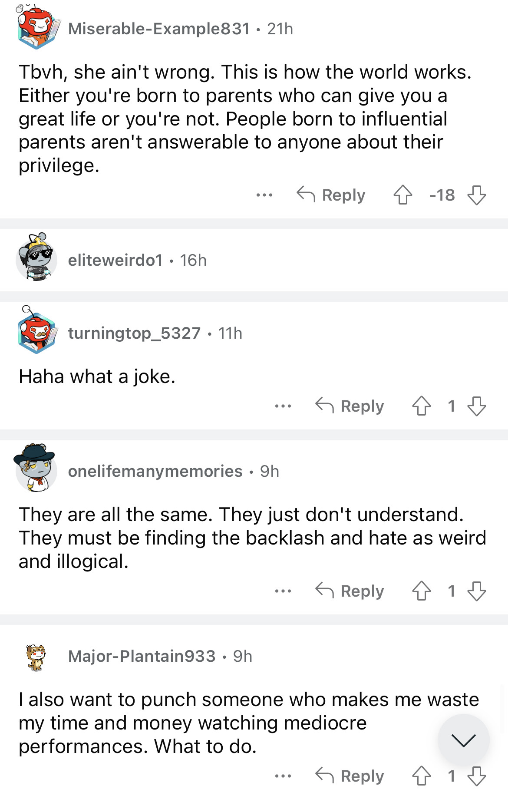
Task: Downvote Major-Plantain933's comment
Action: [x=476, y=776]
